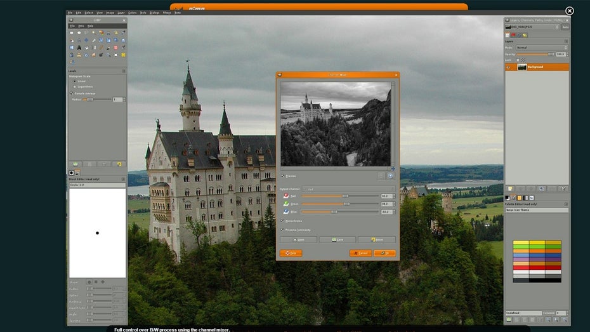
Task: Click the Layers tab icon
Action: click(x=508, y=35)
